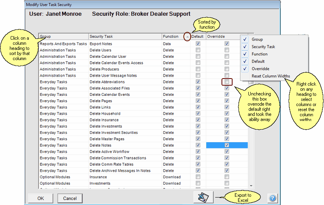
Task: Select the Delete Pages row
Action: [143, 101]
